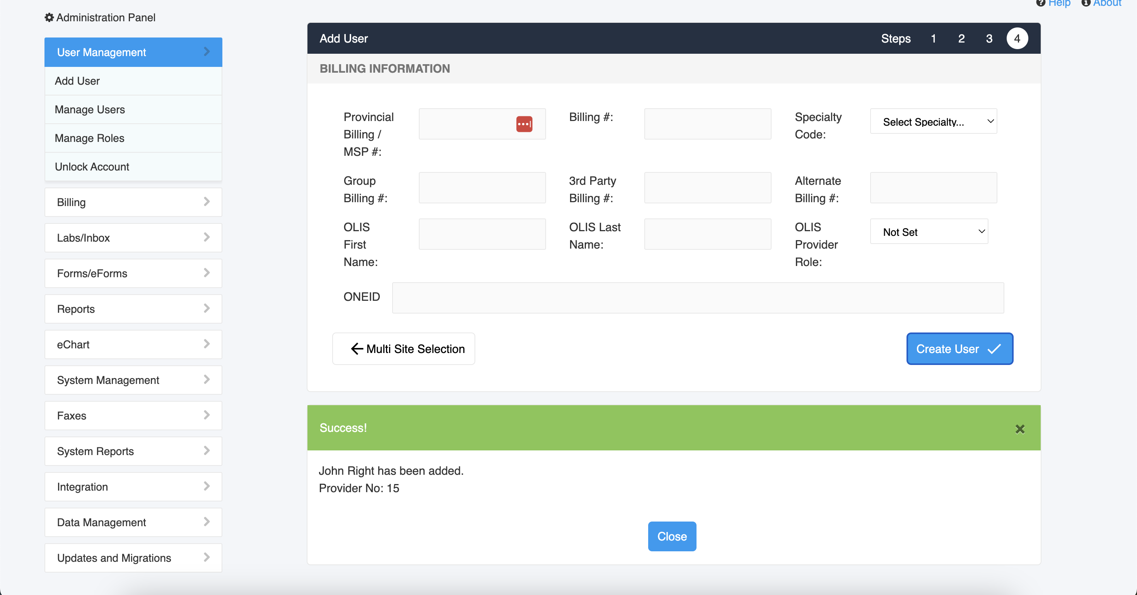Viewport: 1137px width, 595px height.
Task: Click the Billing menu label
Action: [72, 202]
